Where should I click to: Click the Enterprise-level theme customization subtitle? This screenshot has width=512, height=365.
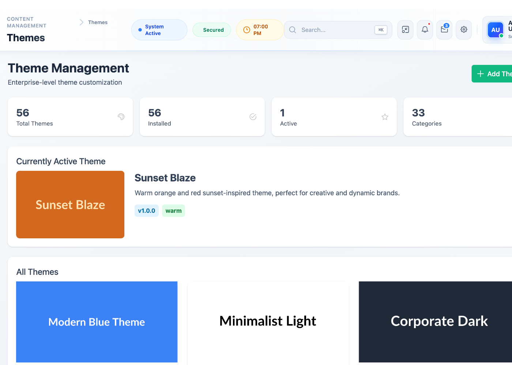(x=65, y=82)
